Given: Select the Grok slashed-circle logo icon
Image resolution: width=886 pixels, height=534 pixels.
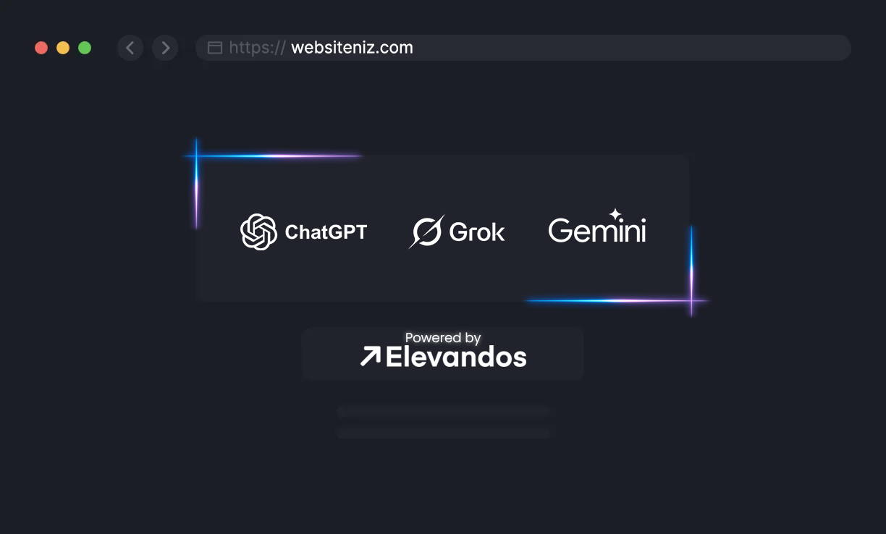Looking at the screenshot, I should [x=426, y=232].
